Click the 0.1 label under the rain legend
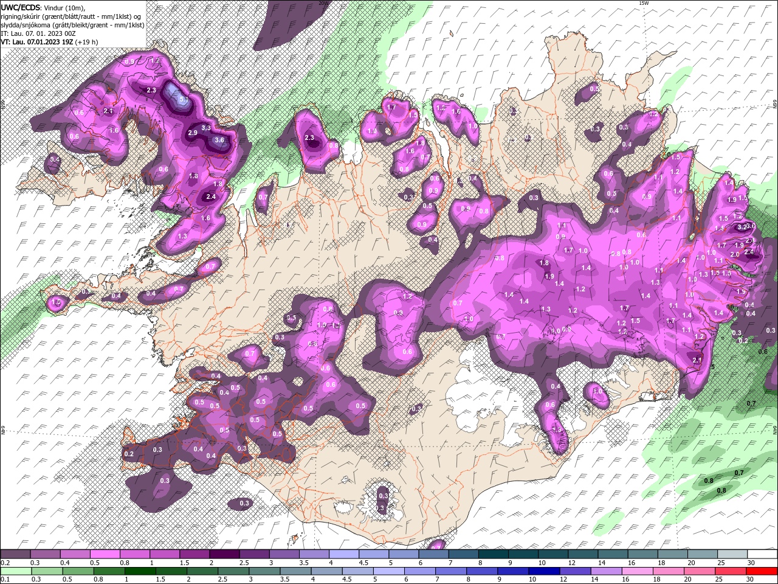778x584 pixels. point(5,580)
